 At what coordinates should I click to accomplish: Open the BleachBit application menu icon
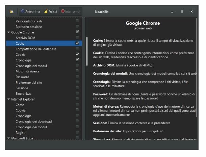(11, 12)
